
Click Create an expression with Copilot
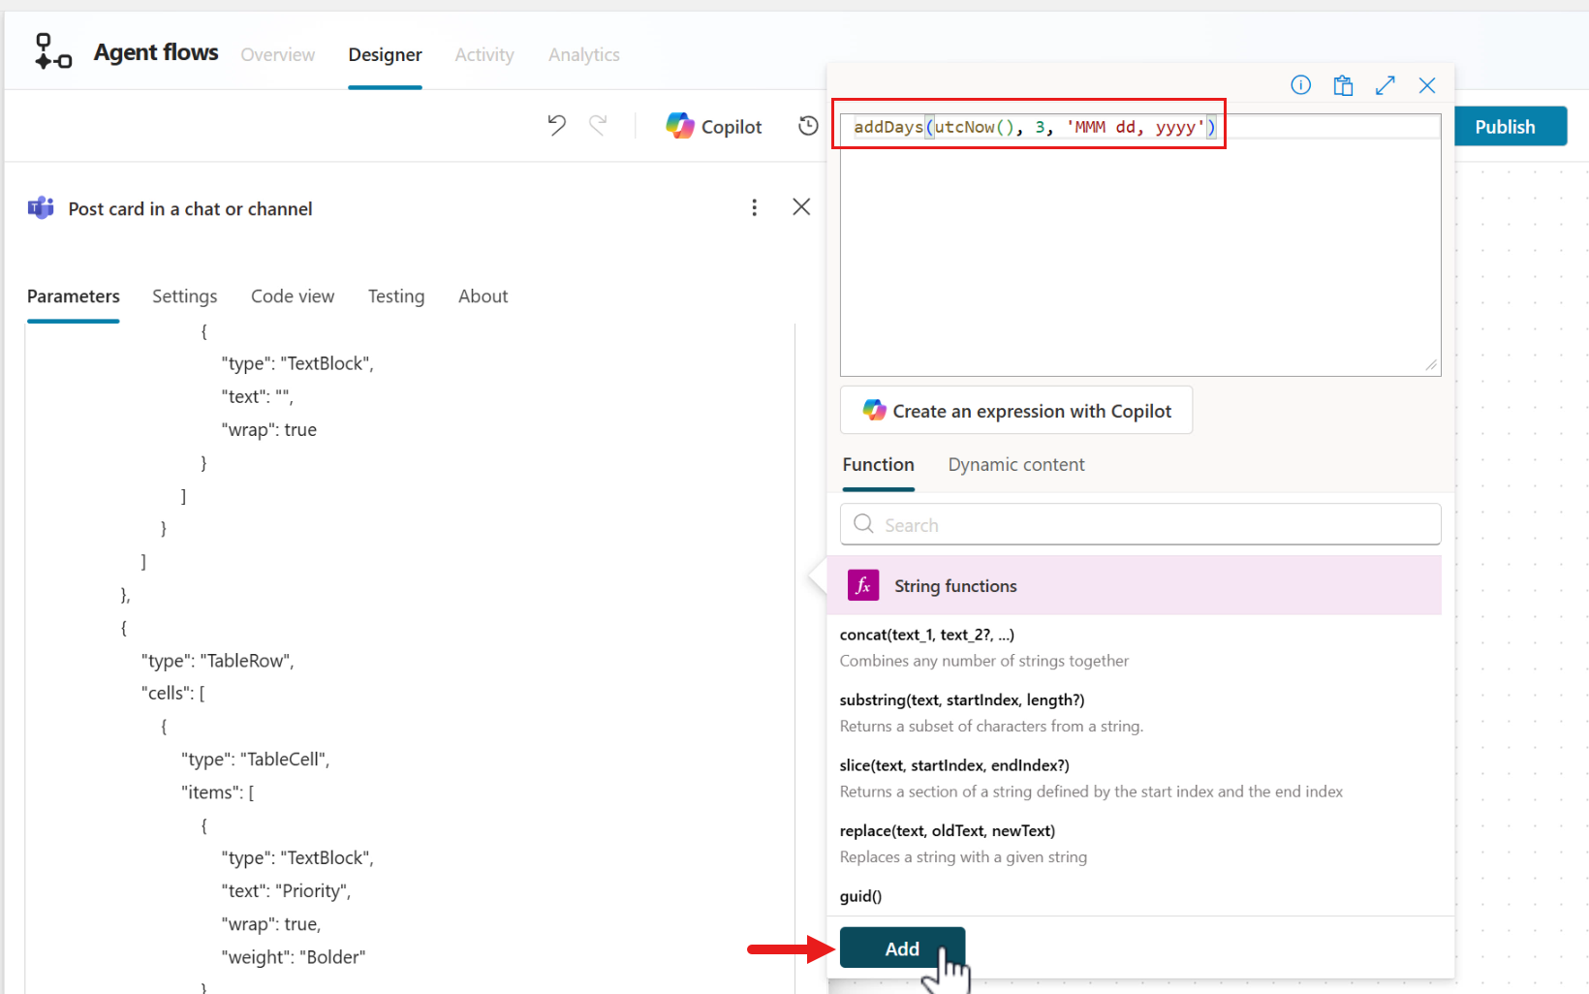click(1016, 411)
